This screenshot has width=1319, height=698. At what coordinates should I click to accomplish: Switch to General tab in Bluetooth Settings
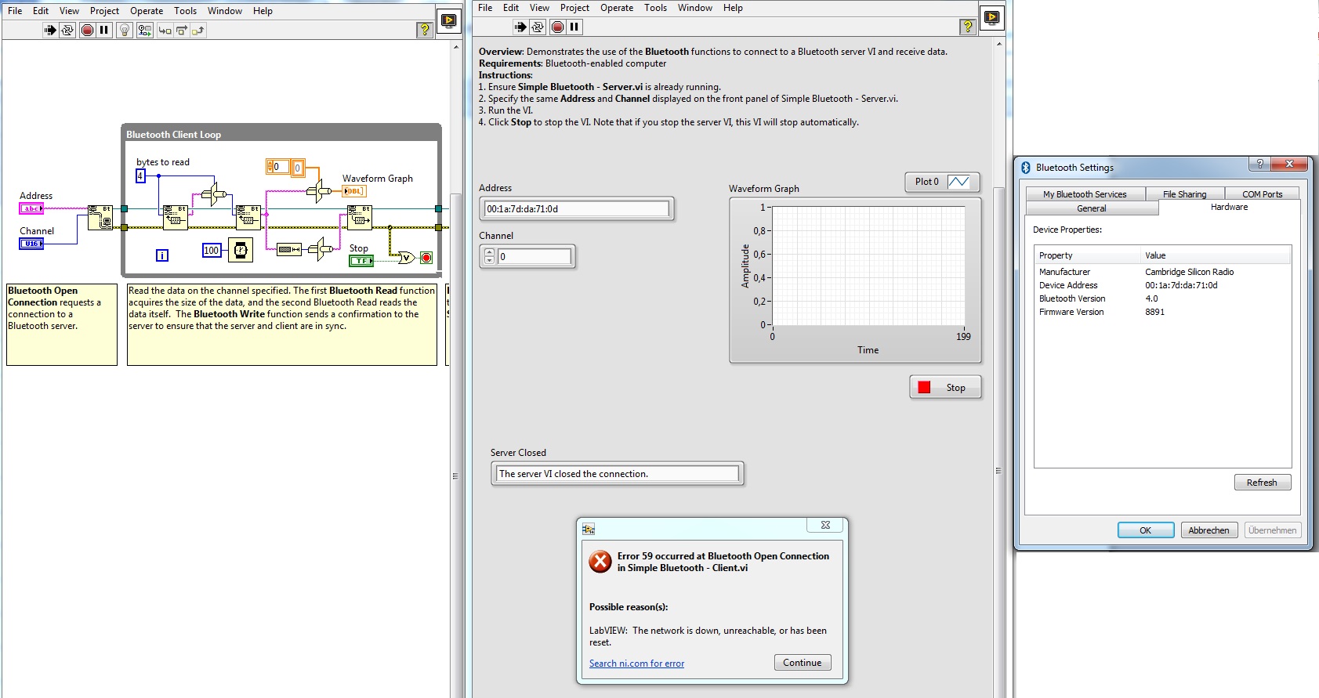[x=1092, y=208]
